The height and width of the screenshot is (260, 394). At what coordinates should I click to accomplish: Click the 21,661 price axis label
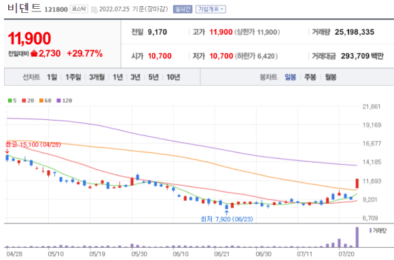372,106
